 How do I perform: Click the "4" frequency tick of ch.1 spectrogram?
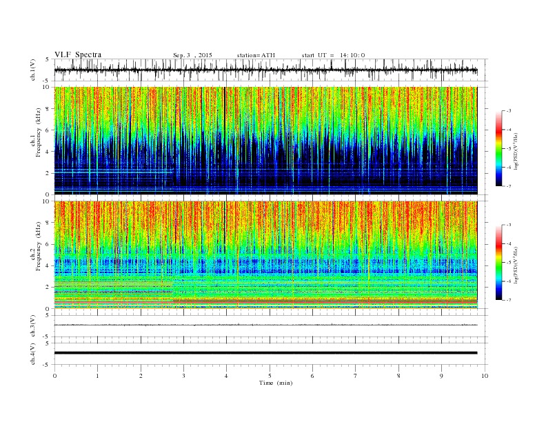(48, 152)
